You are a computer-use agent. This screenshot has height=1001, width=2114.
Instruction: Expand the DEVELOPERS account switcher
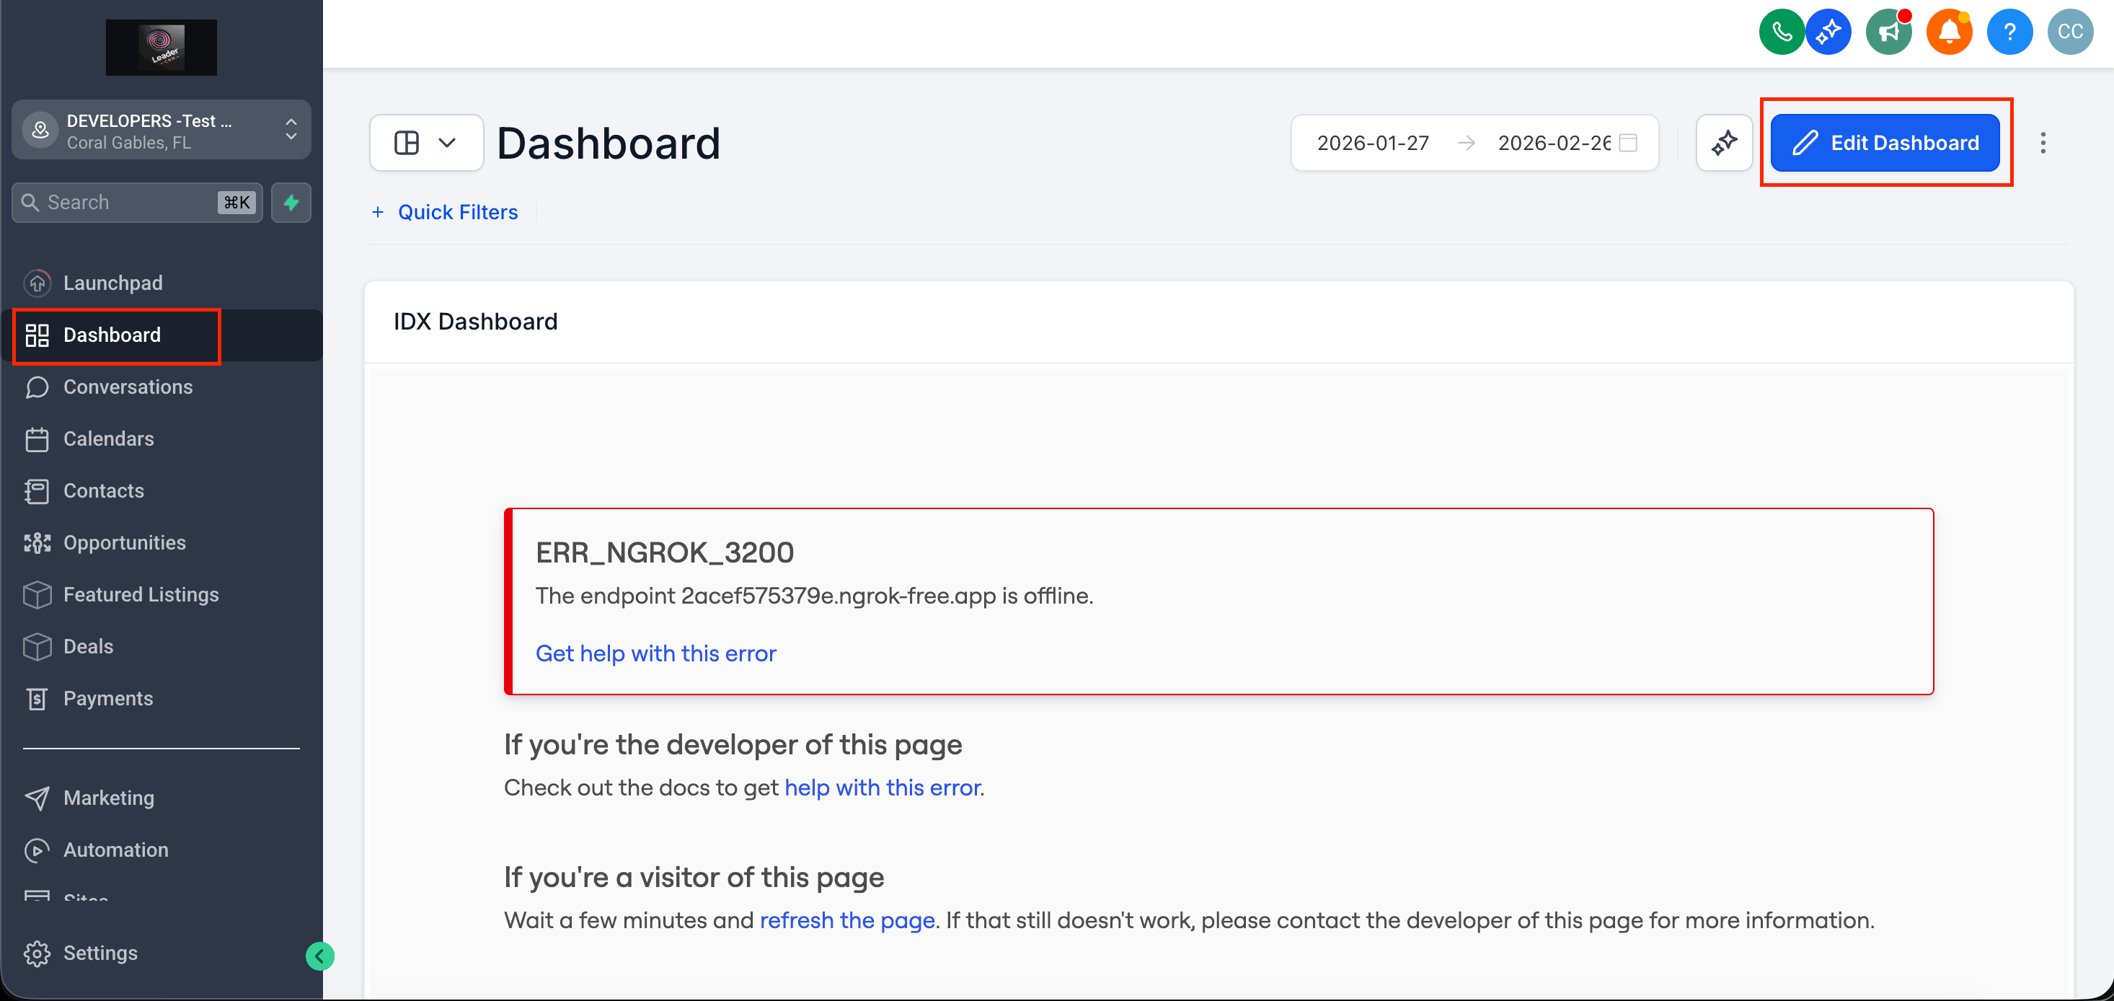[161, 131]
